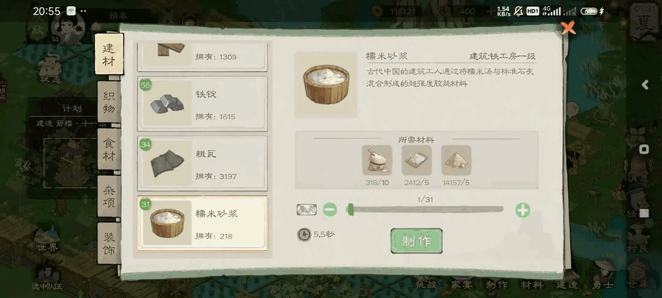Click the white powder tray ingredient icon

[x=416, y=161]
